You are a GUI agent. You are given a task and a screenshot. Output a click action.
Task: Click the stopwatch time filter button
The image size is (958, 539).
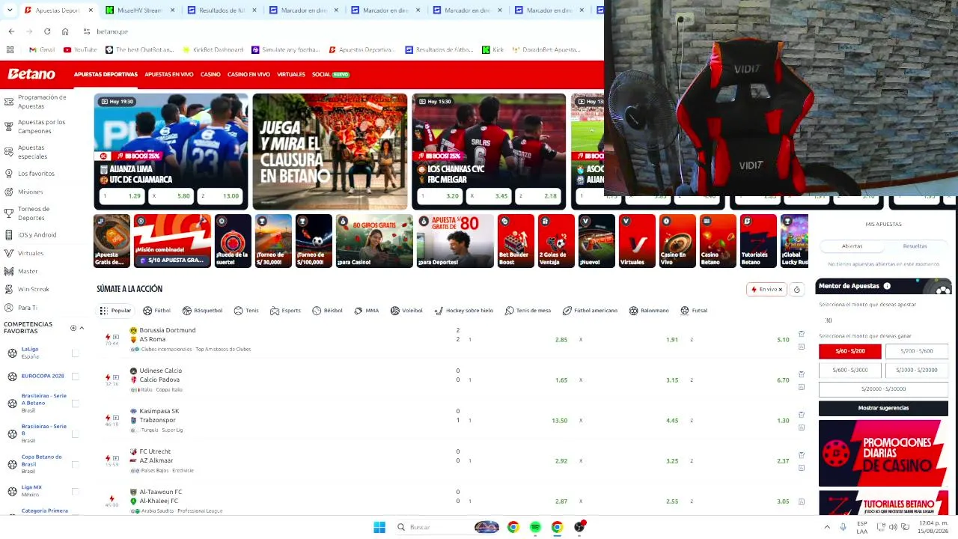(796, 290)
